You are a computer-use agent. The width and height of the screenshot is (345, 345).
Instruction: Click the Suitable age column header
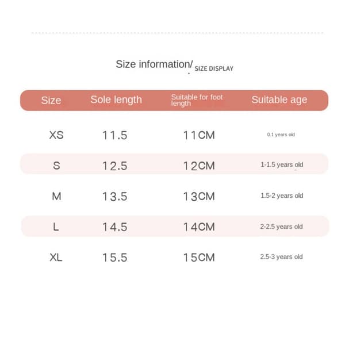(x=279, y=100)
